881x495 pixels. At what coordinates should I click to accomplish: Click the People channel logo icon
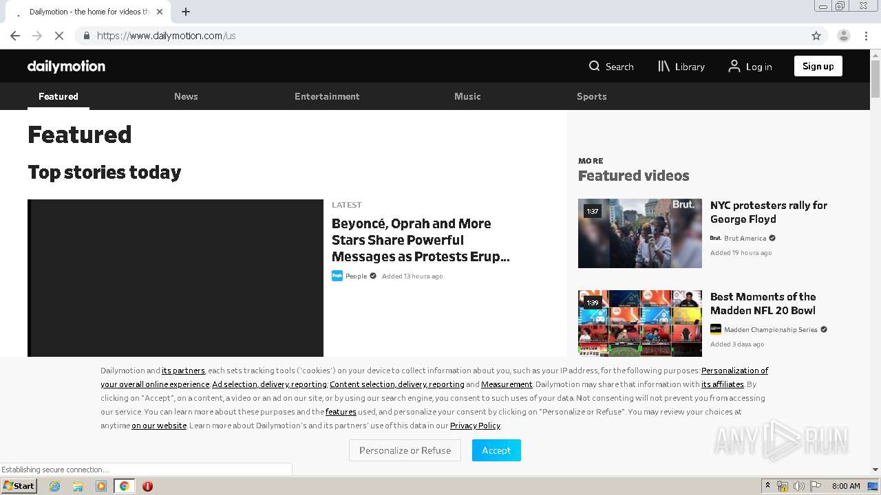click(337, 276)
